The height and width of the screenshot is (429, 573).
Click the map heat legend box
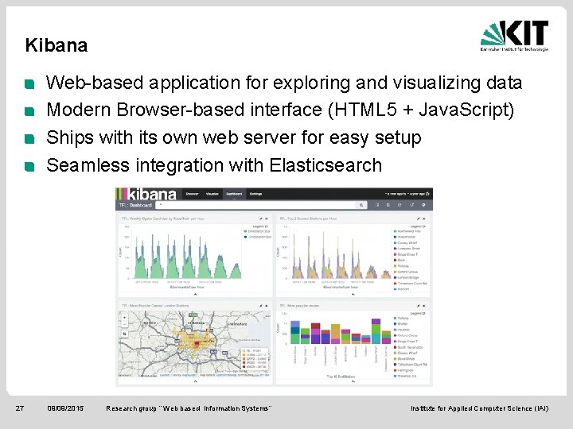(x=255, y=359)
